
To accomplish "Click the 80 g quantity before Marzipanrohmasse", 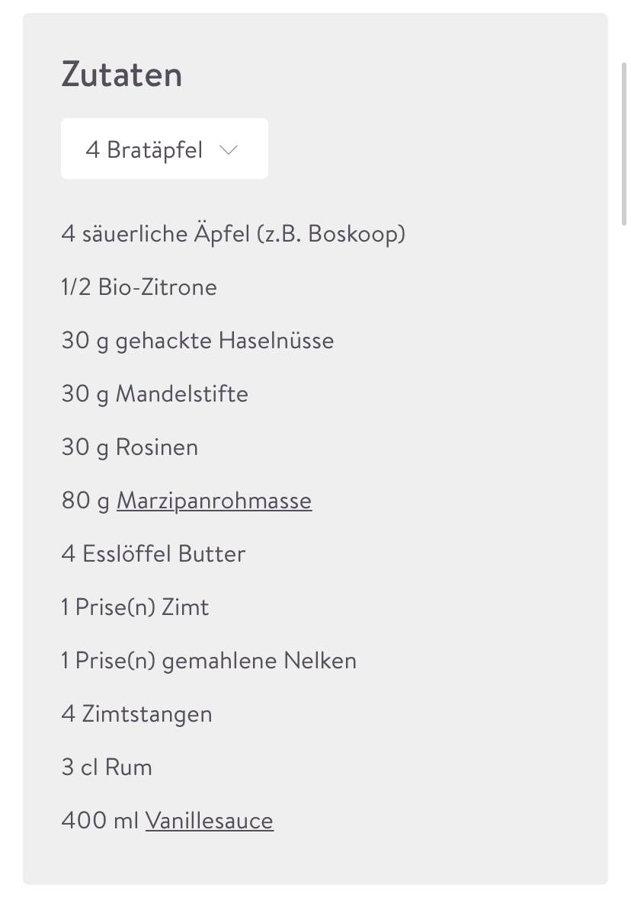I will coord(85,501).
